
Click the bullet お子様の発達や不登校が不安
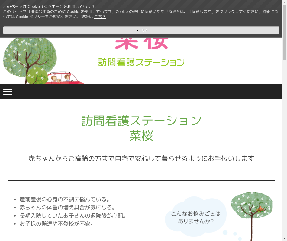(56, 224)
